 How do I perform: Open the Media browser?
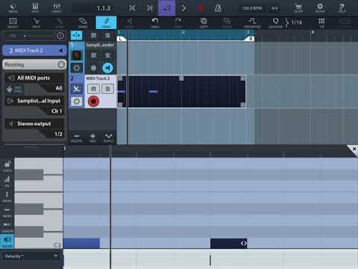tap(13, 8)
